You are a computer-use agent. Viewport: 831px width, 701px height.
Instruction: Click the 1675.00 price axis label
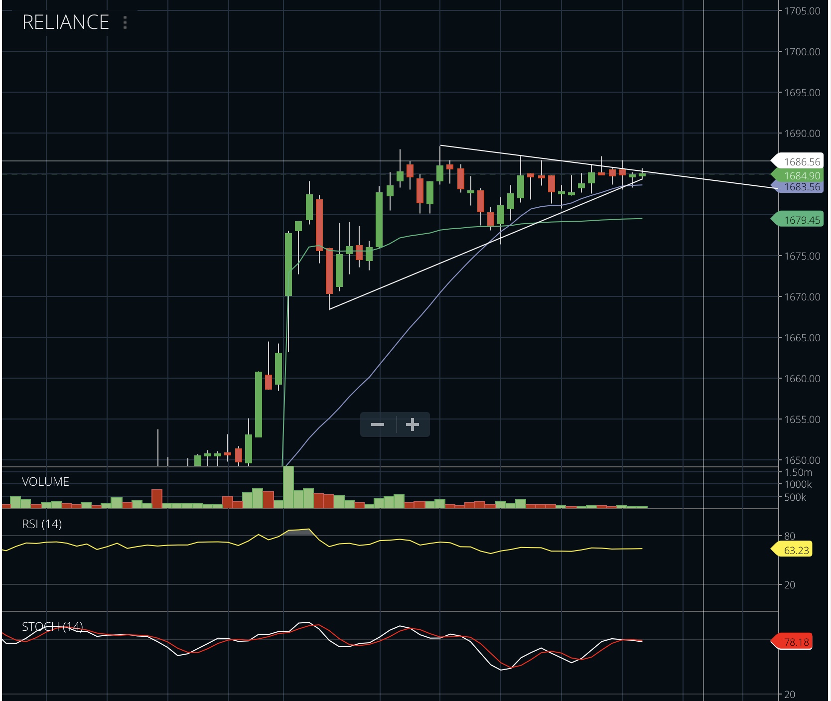coord(802,256)
